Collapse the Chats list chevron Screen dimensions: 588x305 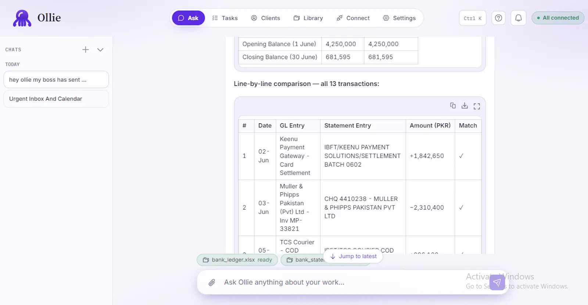[x=100, y=50]
